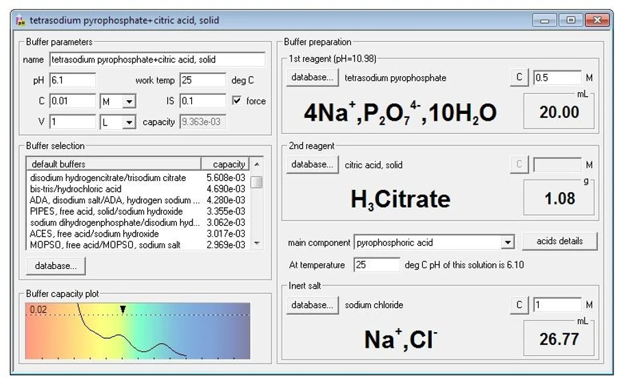Click the work temp field
Viewport: 623px width, 378px height.
[x=203, y=80]
